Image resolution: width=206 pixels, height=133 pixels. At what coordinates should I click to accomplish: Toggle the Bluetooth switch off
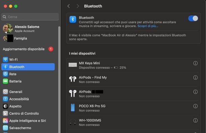tap(193, 18)
